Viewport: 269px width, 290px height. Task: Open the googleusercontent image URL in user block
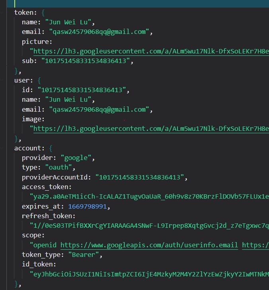[151, 128]
